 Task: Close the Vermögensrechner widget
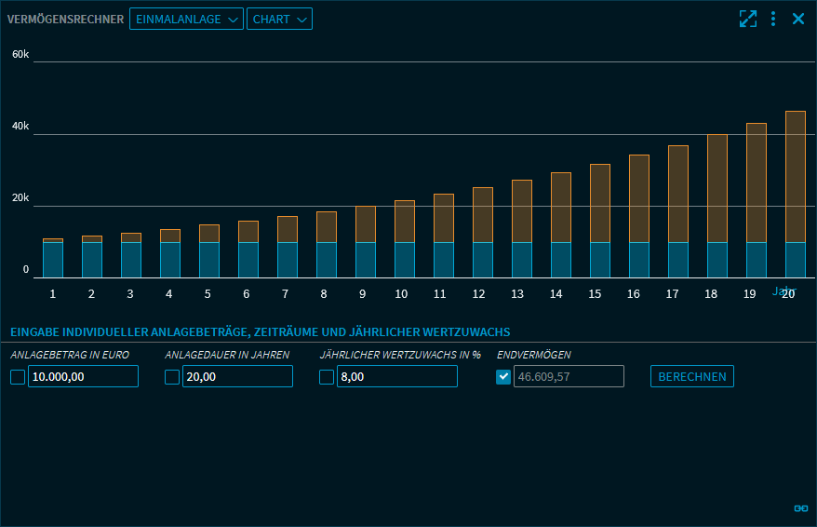click(x=797, y=19)
